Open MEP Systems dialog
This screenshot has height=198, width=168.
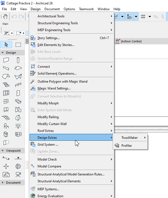point(72,189)
